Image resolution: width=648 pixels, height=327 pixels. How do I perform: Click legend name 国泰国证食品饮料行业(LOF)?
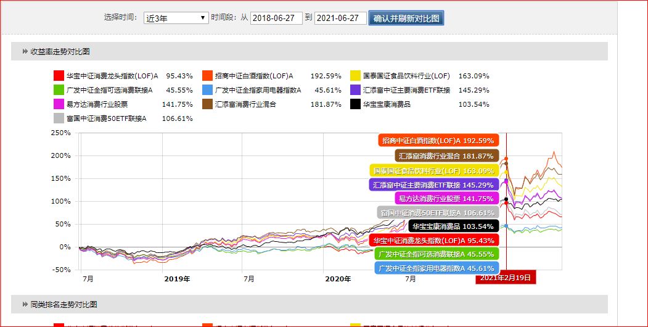[x=407, y=76]
